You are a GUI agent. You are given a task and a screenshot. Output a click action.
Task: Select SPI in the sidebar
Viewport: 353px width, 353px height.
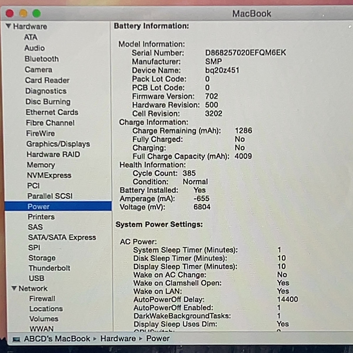(x=34, y=247)
